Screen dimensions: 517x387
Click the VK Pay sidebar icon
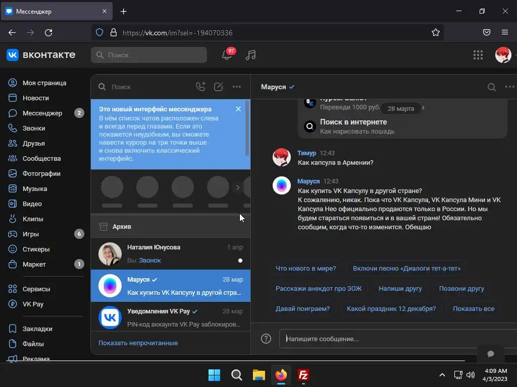[13, 304]
